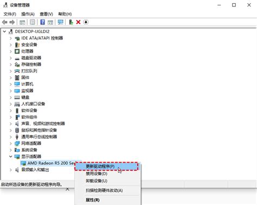The image size is (257, 205).
Task: Click the monitor icon beside 计算机
Action: tap(17, 84)
